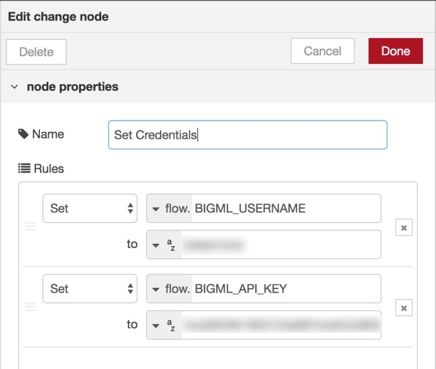This screenshot has height=369, width=436.
Task: Open string type selector for username value
Action: (x=164, y=245)
